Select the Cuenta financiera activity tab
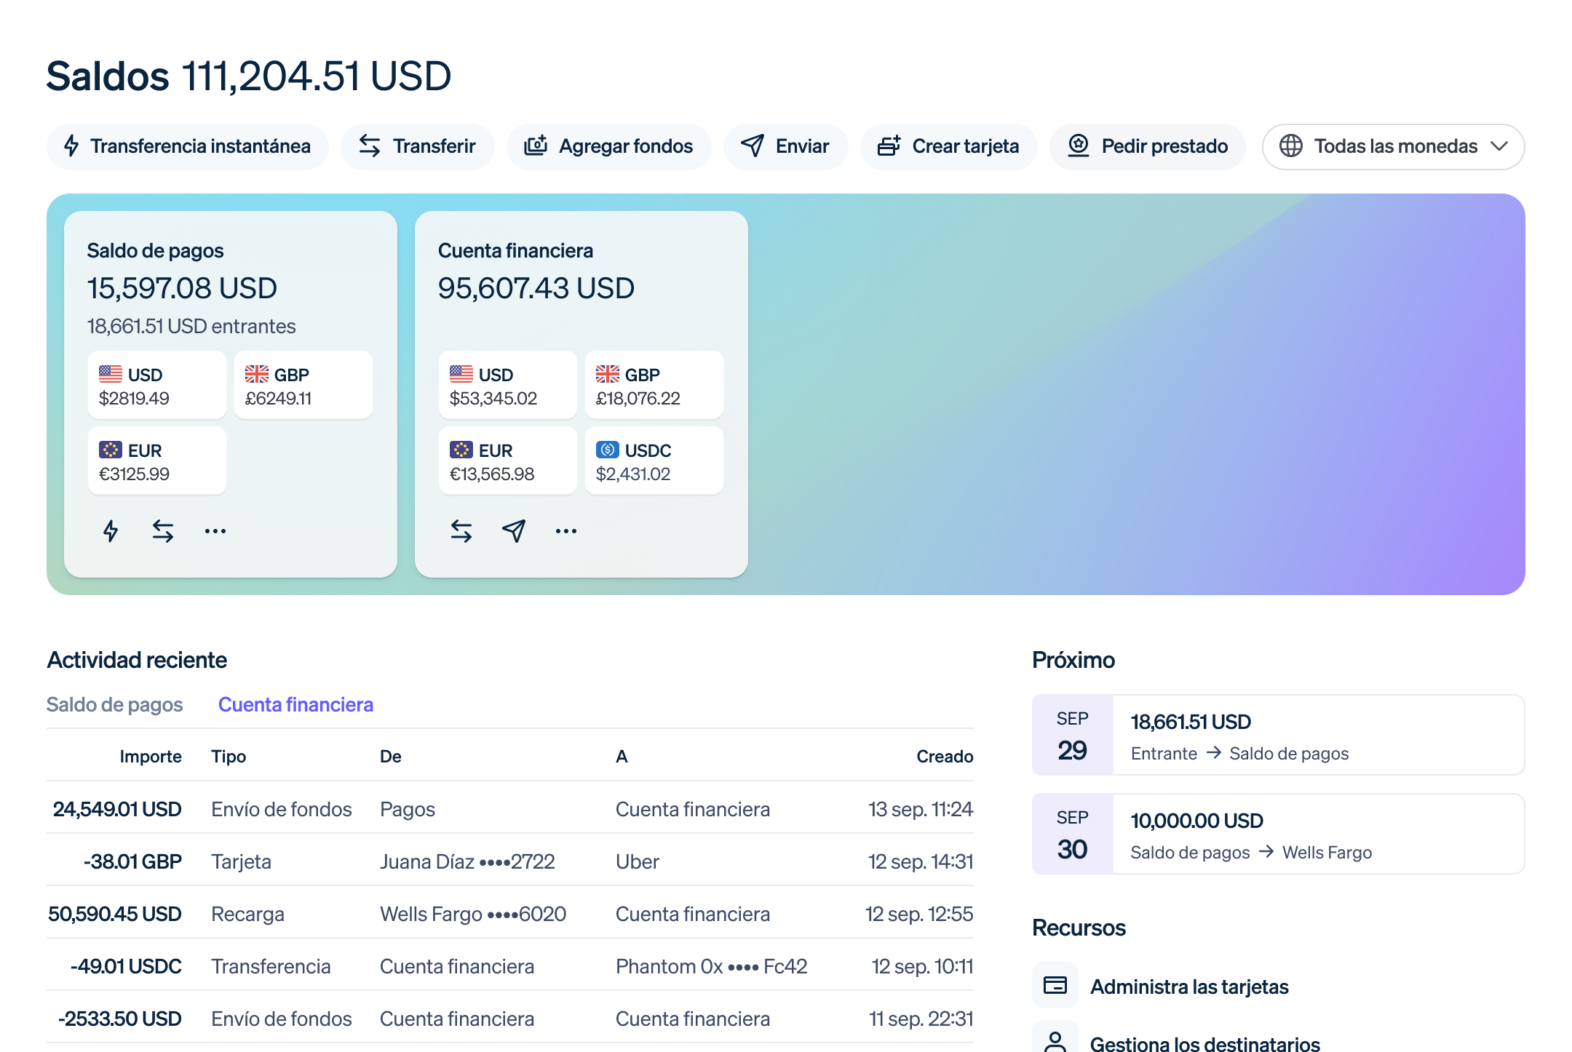1572x1052 pixels. coord(296,704)
